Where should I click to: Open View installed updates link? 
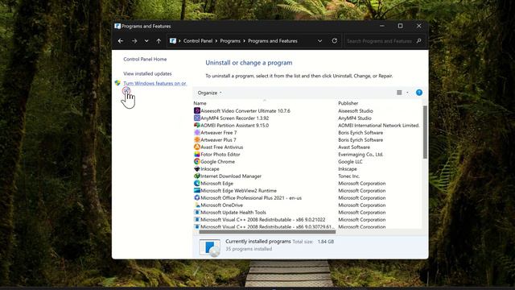[x=147, y=73]
